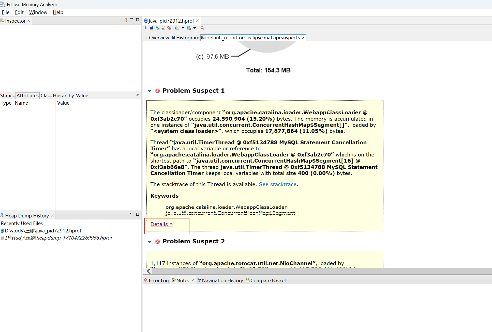Viewport: 492px width, 332px height.
Task: Click the horizontal scrollbar left arrow
Action: (x=149, y=271)
